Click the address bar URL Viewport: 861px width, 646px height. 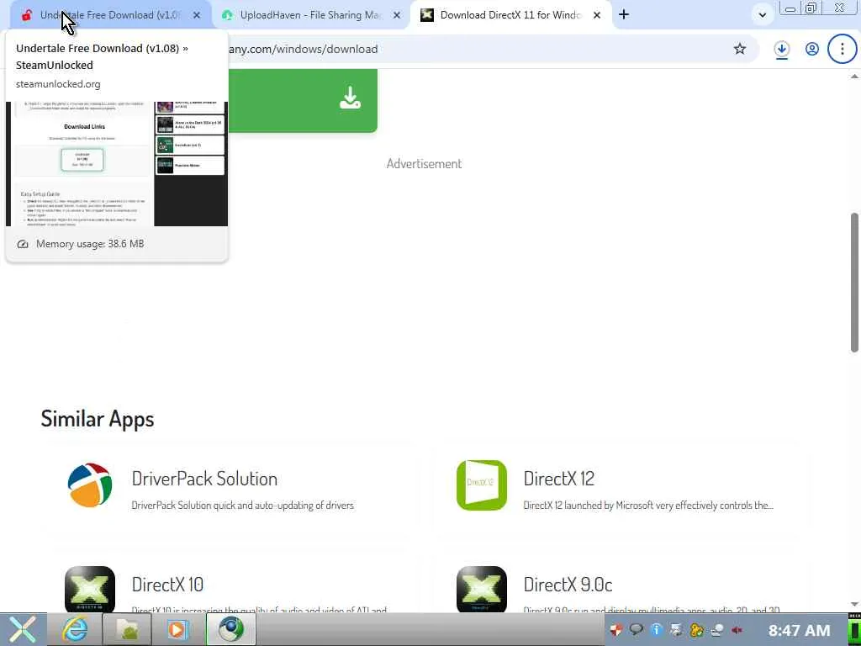(303, 49)
